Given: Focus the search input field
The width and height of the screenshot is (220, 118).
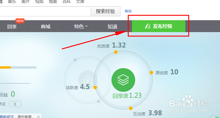Looking at the screenshot, I should 45,11.
